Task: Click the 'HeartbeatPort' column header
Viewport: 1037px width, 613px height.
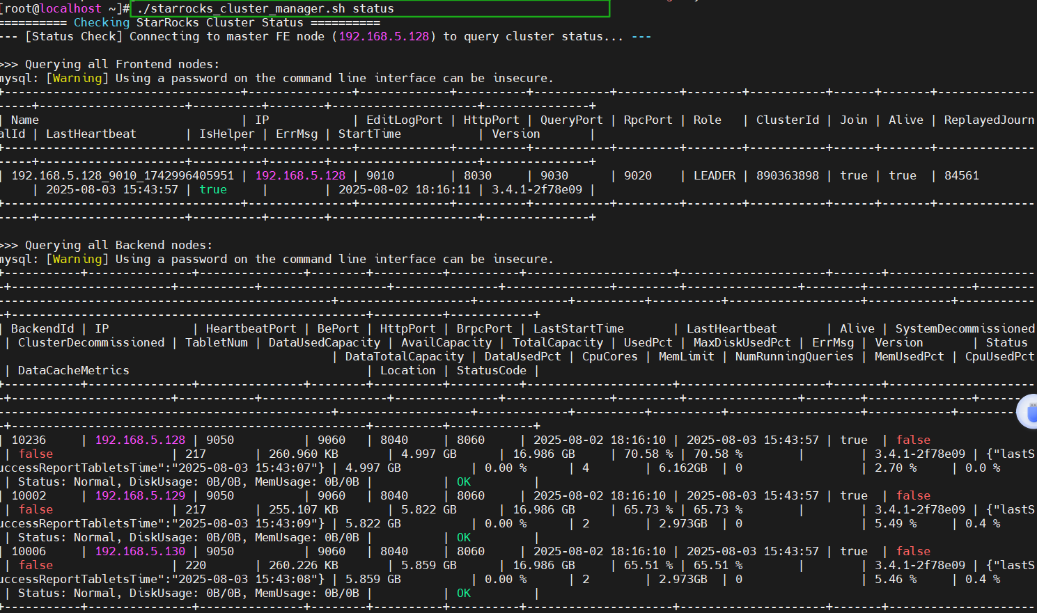Action: click(251, 328)
